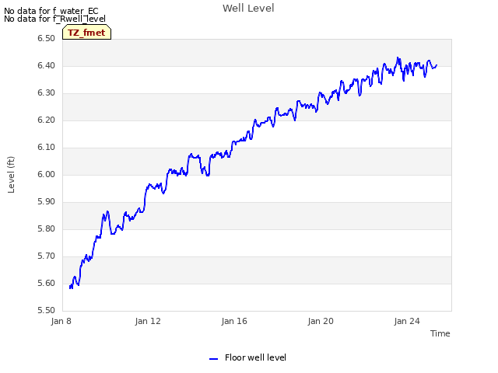The image size is (498, 373).
Task: Click the start of the blue line near 5.60
Action: click(70, 287)
